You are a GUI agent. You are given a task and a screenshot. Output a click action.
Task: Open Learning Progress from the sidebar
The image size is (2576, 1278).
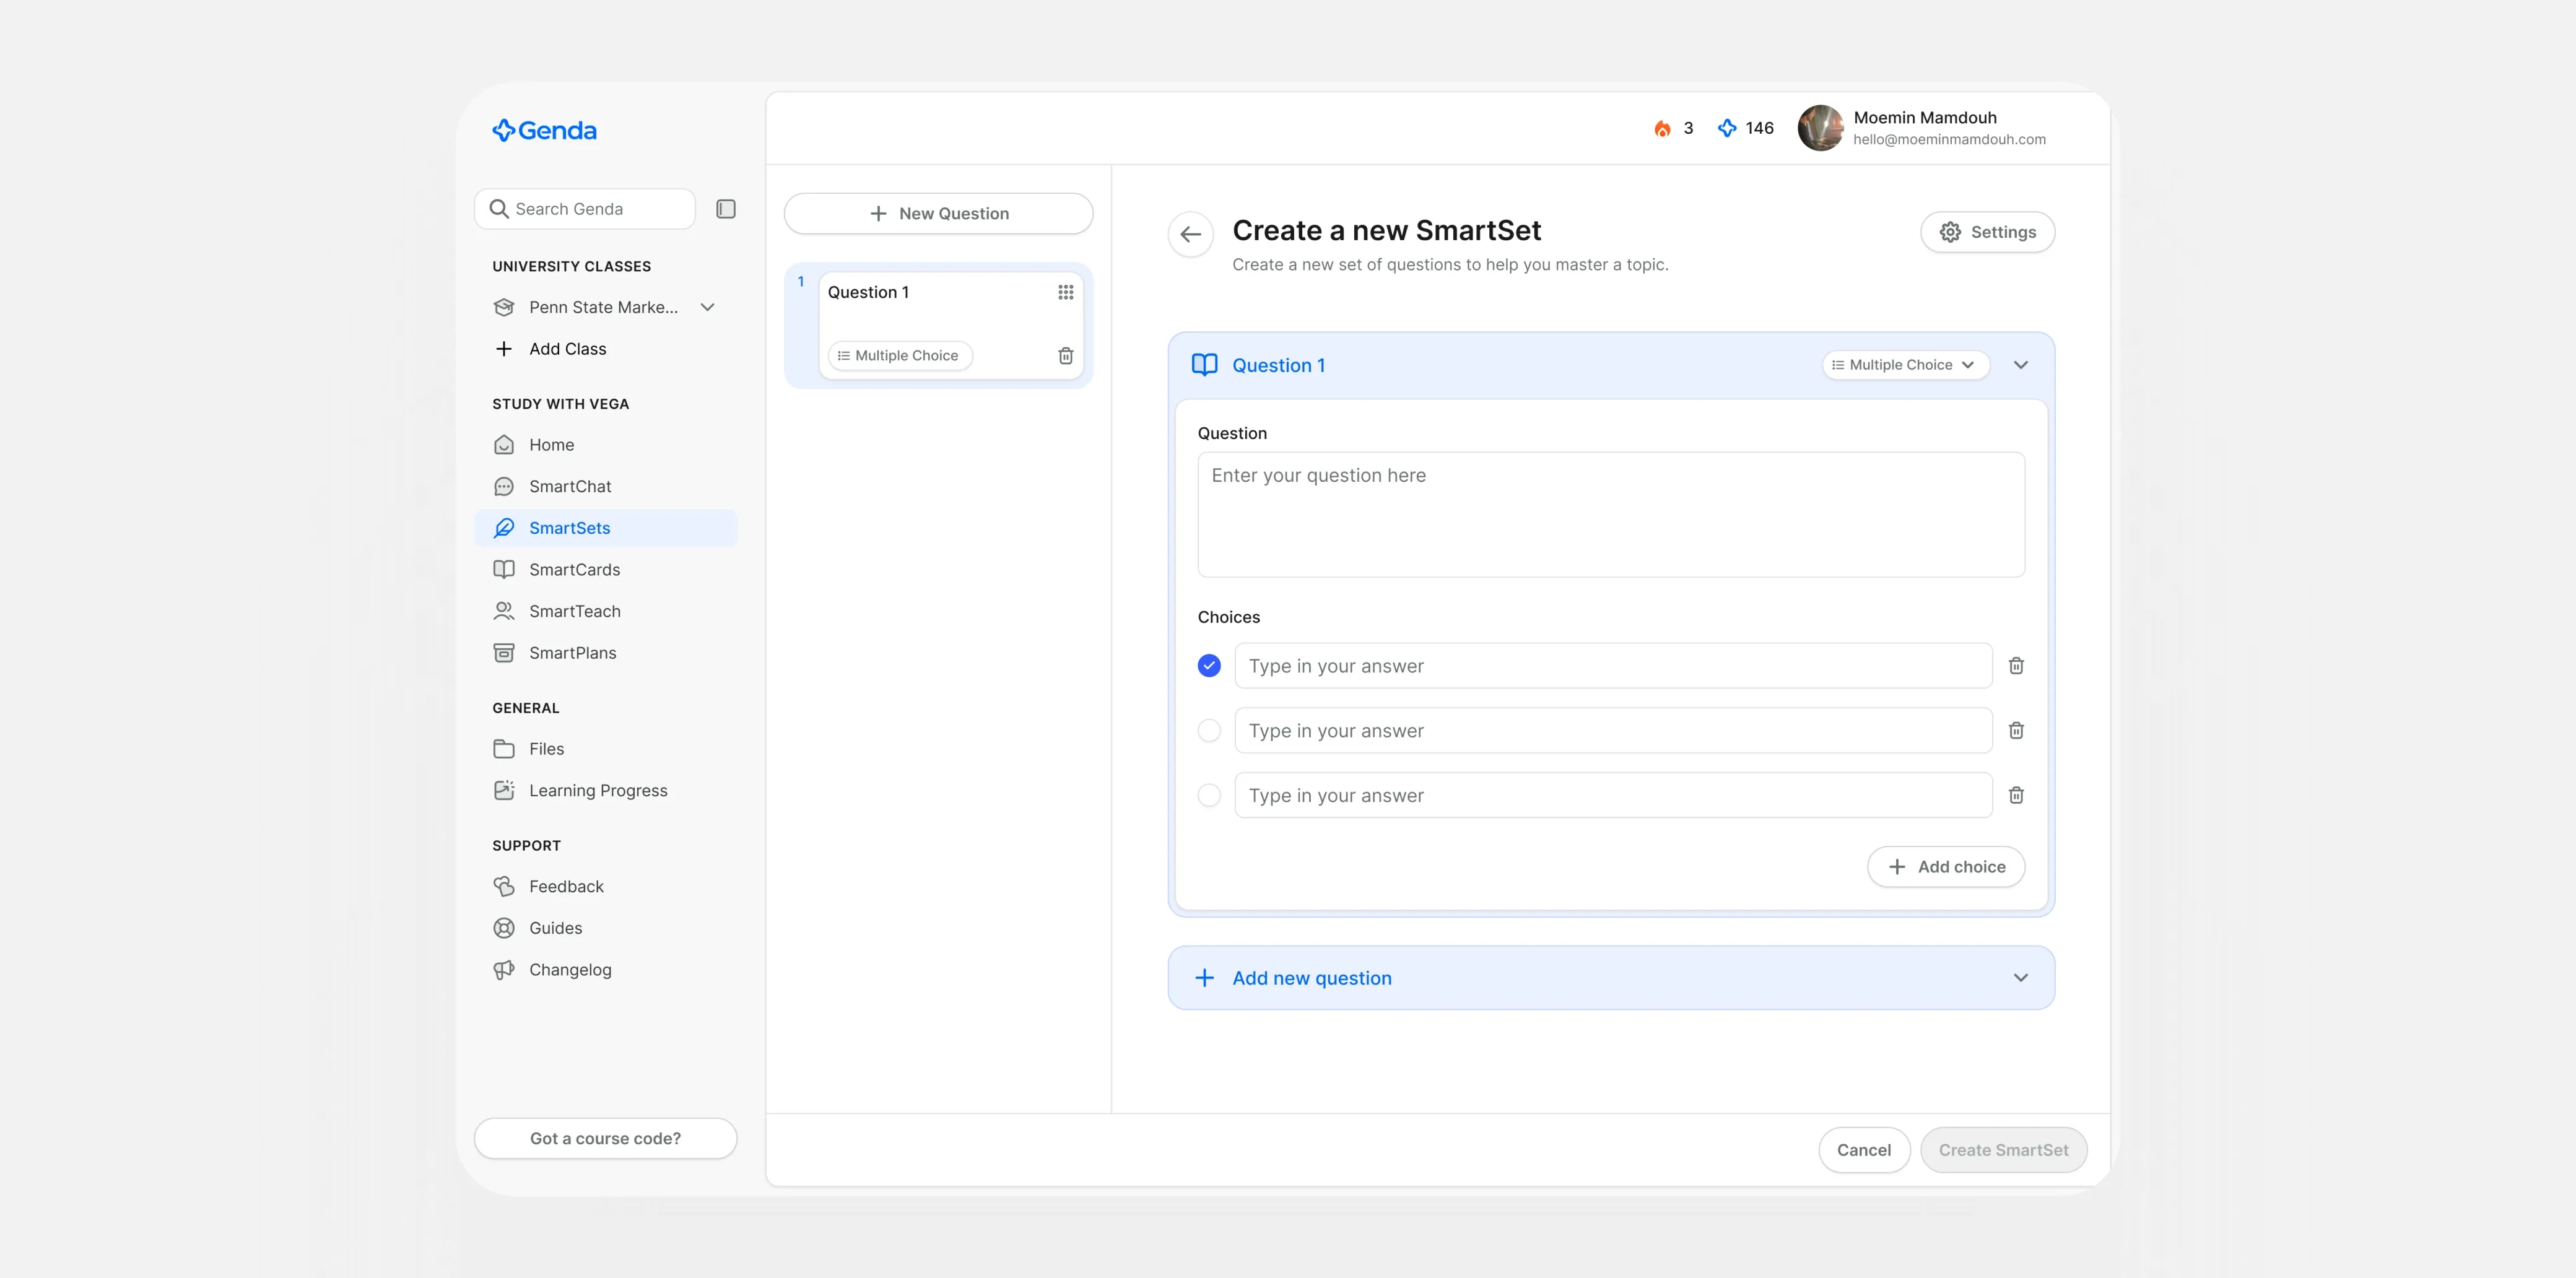[598, 790]
